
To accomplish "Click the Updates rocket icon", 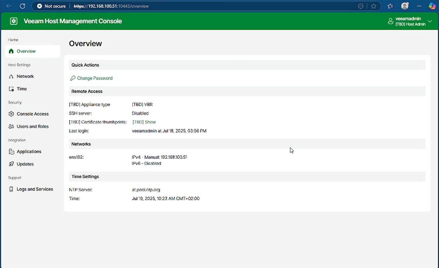I will [x=11, y=164].
